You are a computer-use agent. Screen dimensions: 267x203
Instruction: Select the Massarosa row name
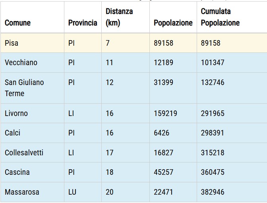click(22, 192)
